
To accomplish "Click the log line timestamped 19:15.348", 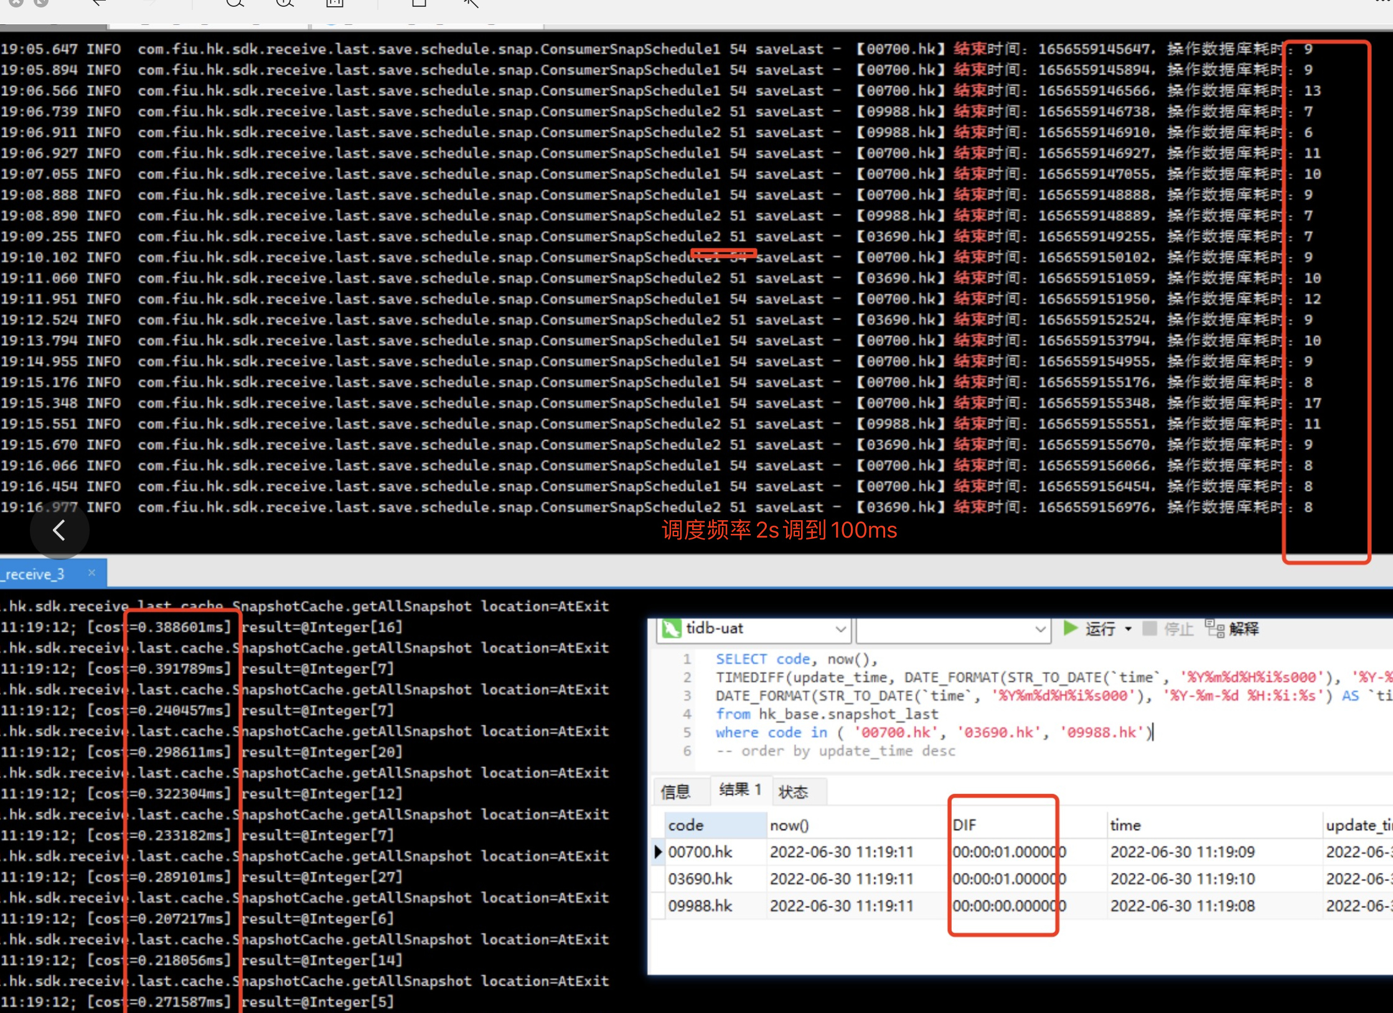I will (660, 403).
